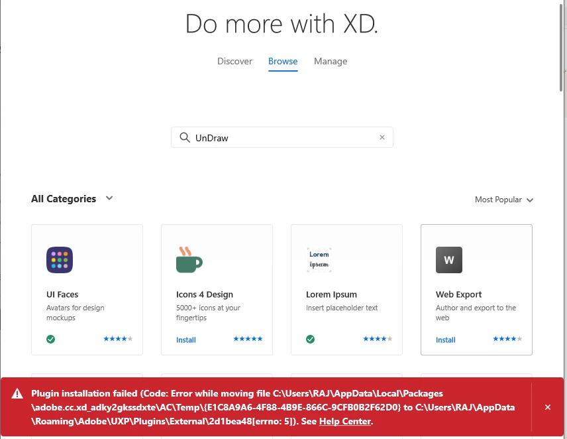This screenshot has height=439, width=567.
Task: Click UI Faces installed checkmark
Action: click(50, 339)
